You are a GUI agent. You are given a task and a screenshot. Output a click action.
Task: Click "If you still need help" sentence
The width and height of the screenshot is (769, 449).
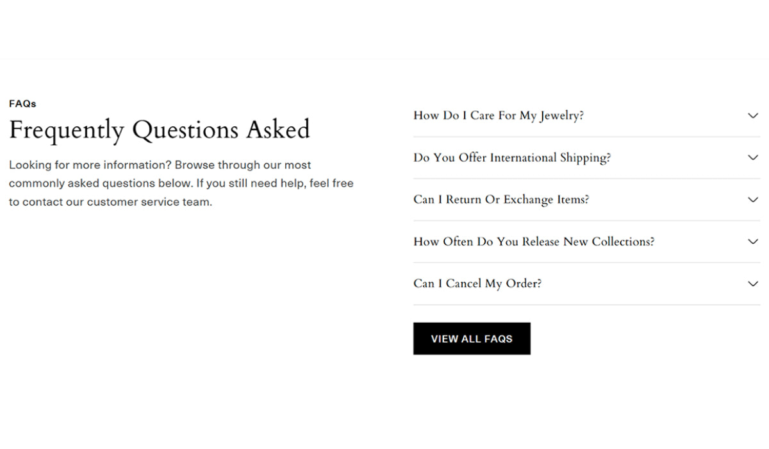251,183
